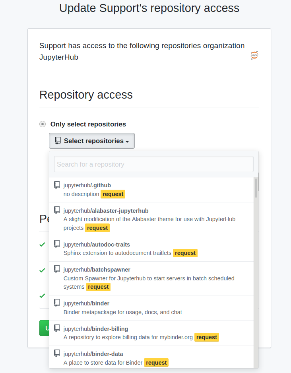This screenshot has width=291, height=373.
Task: Click the request badge for autodoc-traits
Action: [x=185, y=253]
